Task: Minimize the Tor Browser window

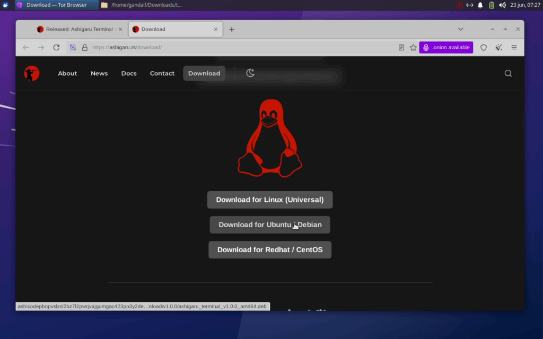Action: point(493,30)
